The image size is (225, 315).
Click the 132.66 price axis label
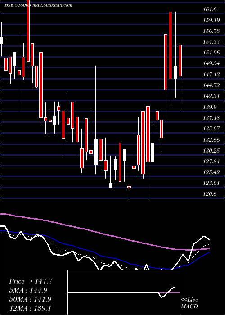pos(211,140)
